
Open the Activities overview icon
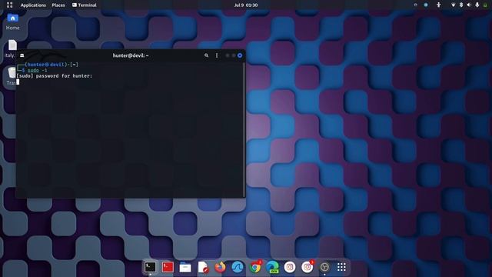coord(9,5)
